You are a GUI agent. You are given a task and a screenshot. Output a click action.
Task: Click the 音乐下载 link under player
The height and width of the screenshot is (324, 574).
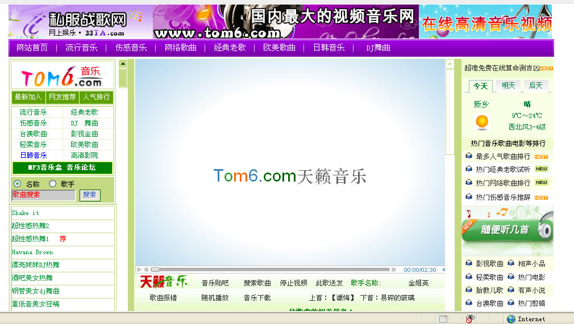[x=257, y=297]
